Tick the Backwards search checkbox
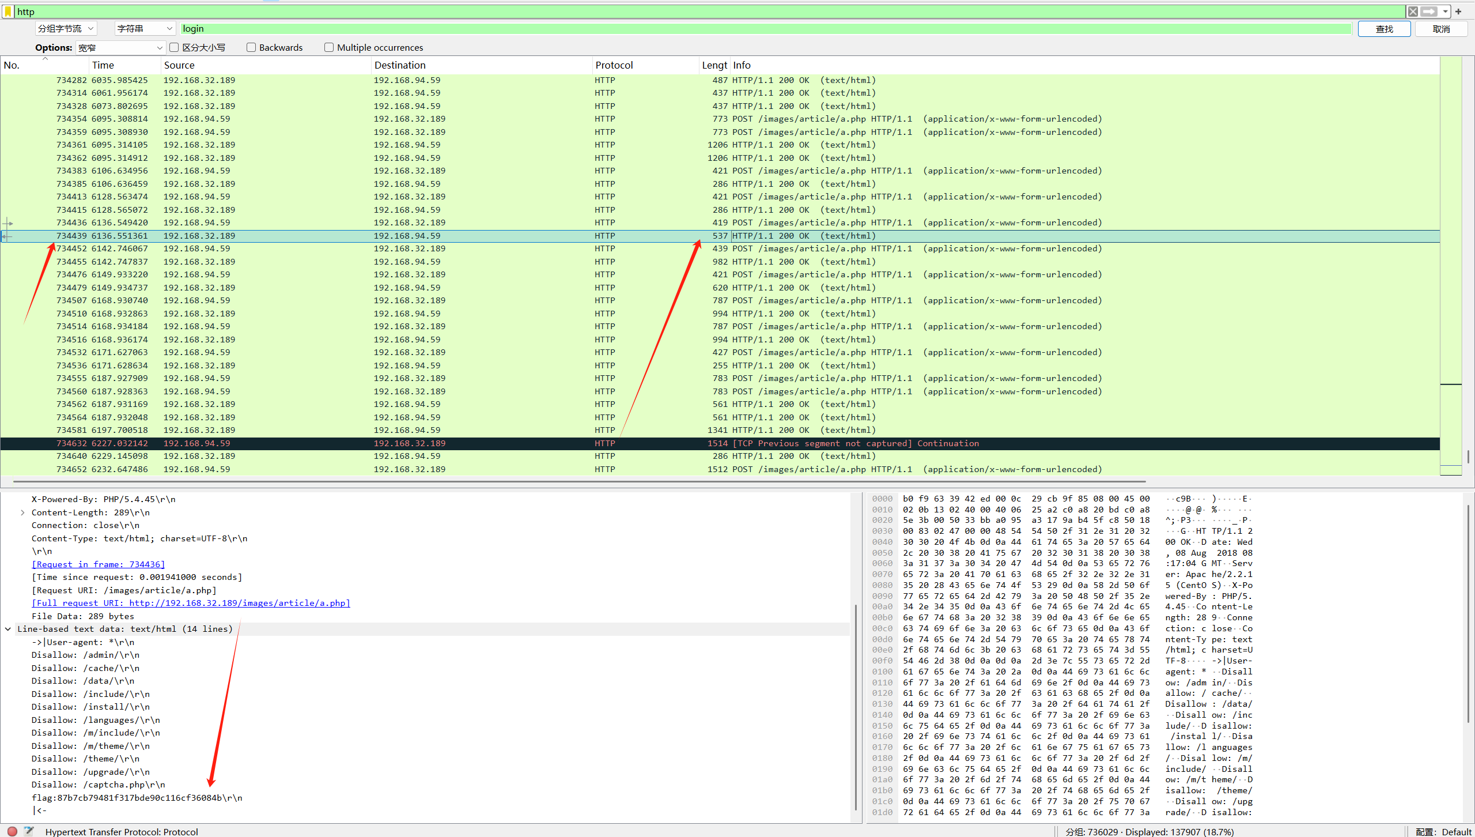 (x=251, y=47)
